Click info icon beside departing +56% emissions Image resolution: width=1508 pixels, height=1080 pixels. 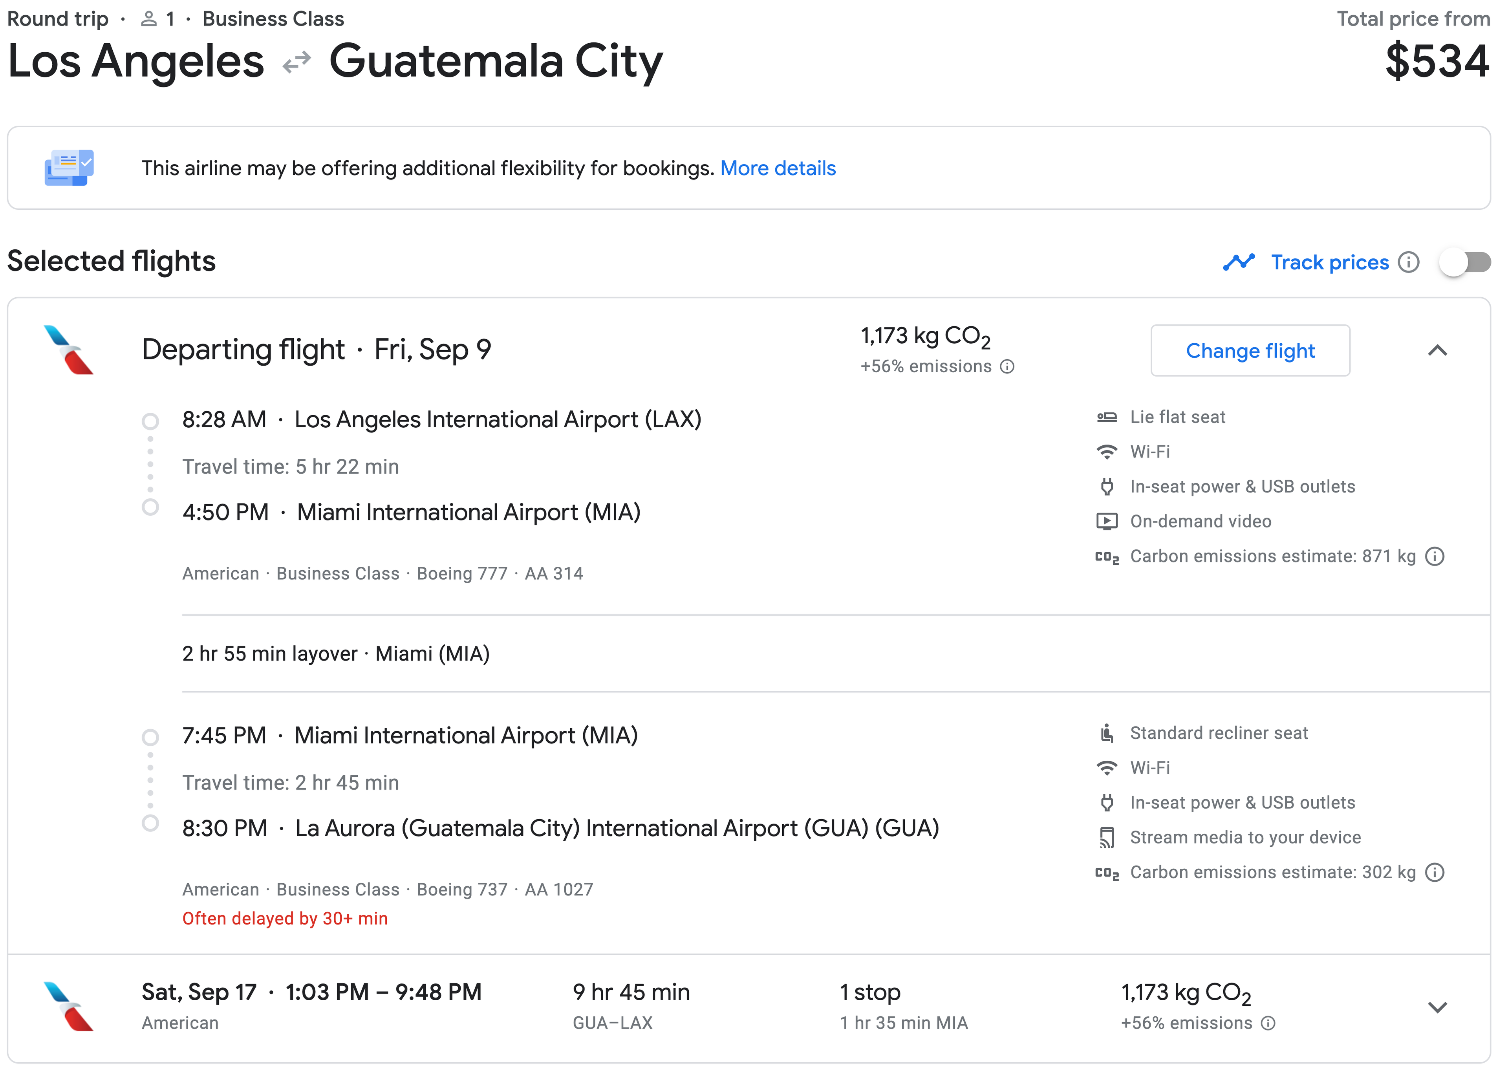click(1007, 366)
